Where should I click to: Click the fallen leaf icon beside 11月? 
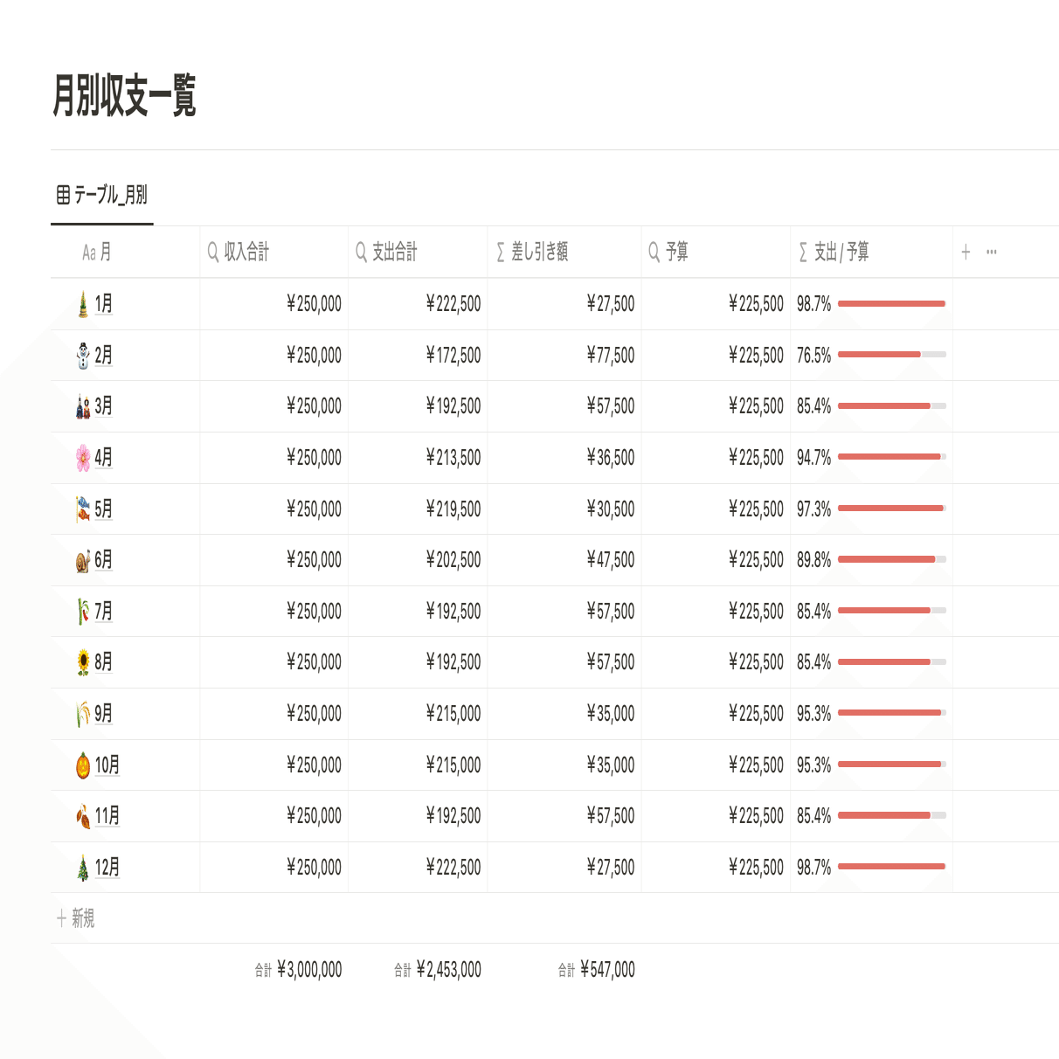pos(83,816)
